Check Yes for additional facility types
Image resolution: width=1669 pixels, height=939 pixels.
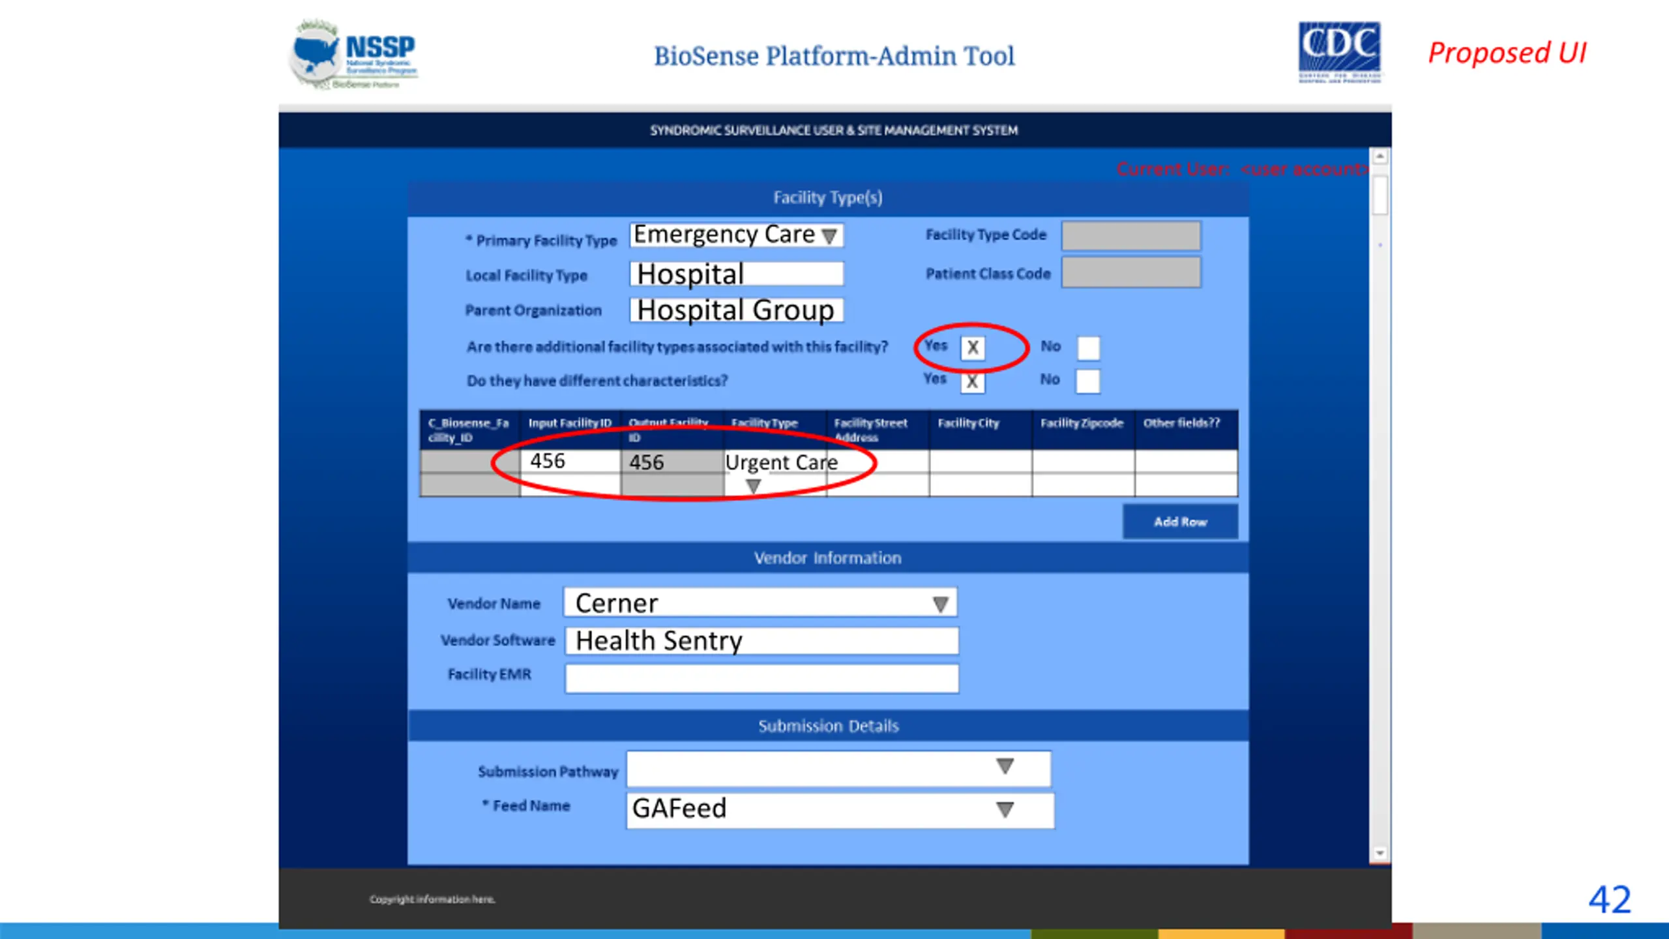click(972, 348)
